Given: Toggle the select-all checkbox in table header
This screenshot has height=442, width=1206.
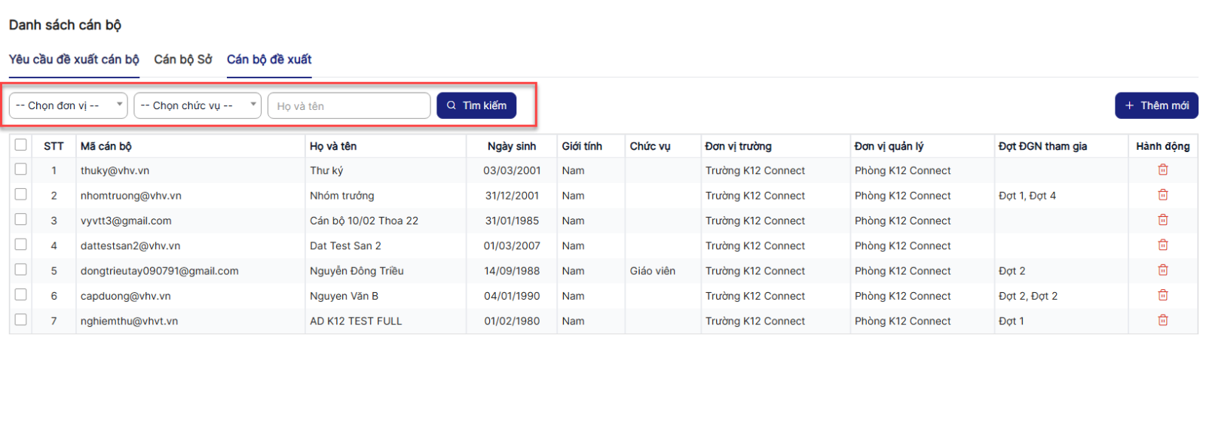Looking at the screenshot, I should pos(20,145).
